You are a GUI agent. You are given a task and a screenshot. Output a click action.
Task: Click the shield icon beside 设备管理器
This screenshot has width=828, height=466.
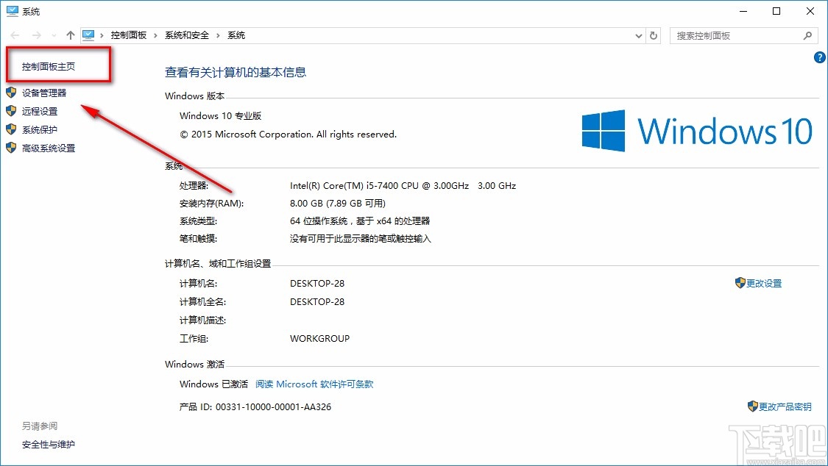point(10,92)
